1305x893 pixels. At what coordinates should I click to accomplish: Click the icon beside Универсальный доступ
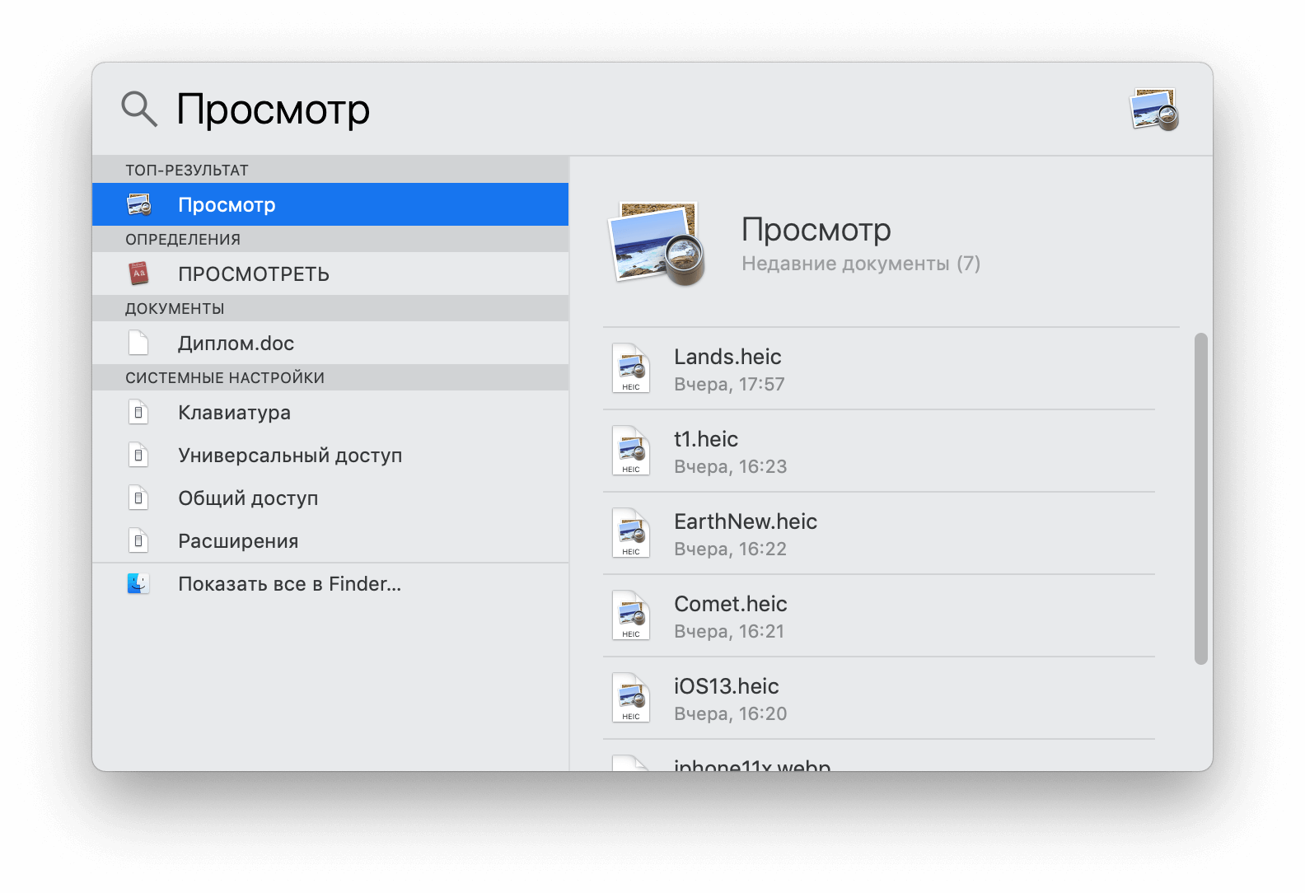(138, 455)
